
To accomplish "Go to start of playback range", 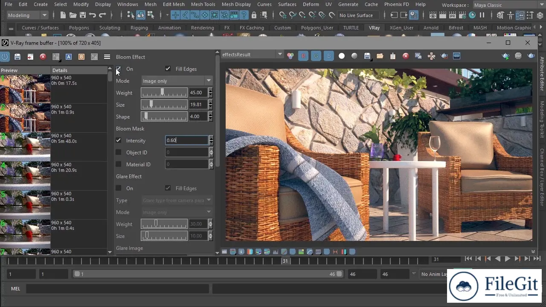I will click(x=468, y=259).
